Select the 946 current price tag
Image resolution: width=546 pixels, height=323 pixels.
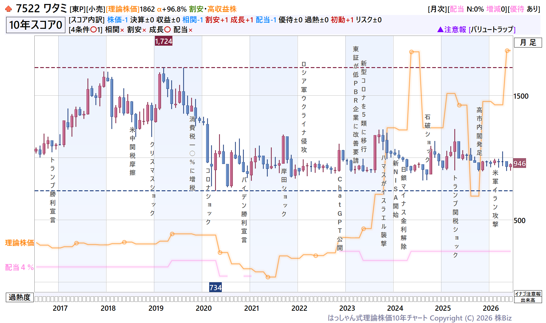(x=520, y=164)
